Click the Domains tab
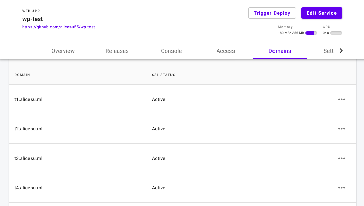Viewport: 364px width, 206px height. [280, 51]
